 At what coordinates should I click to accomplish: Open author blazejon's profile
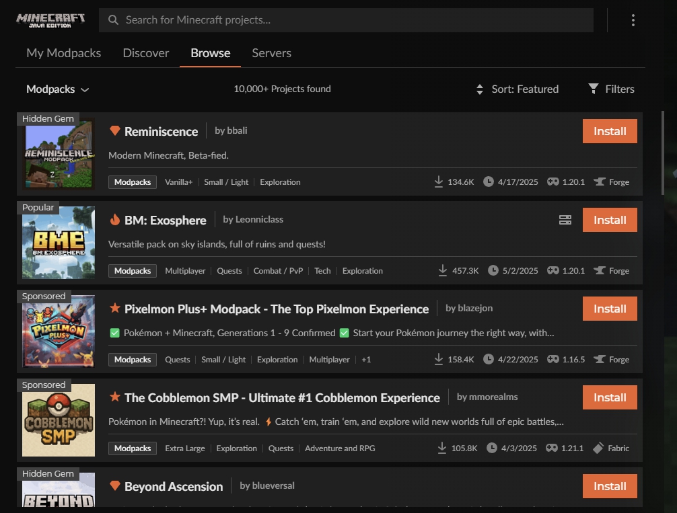(x=469, y=308)
